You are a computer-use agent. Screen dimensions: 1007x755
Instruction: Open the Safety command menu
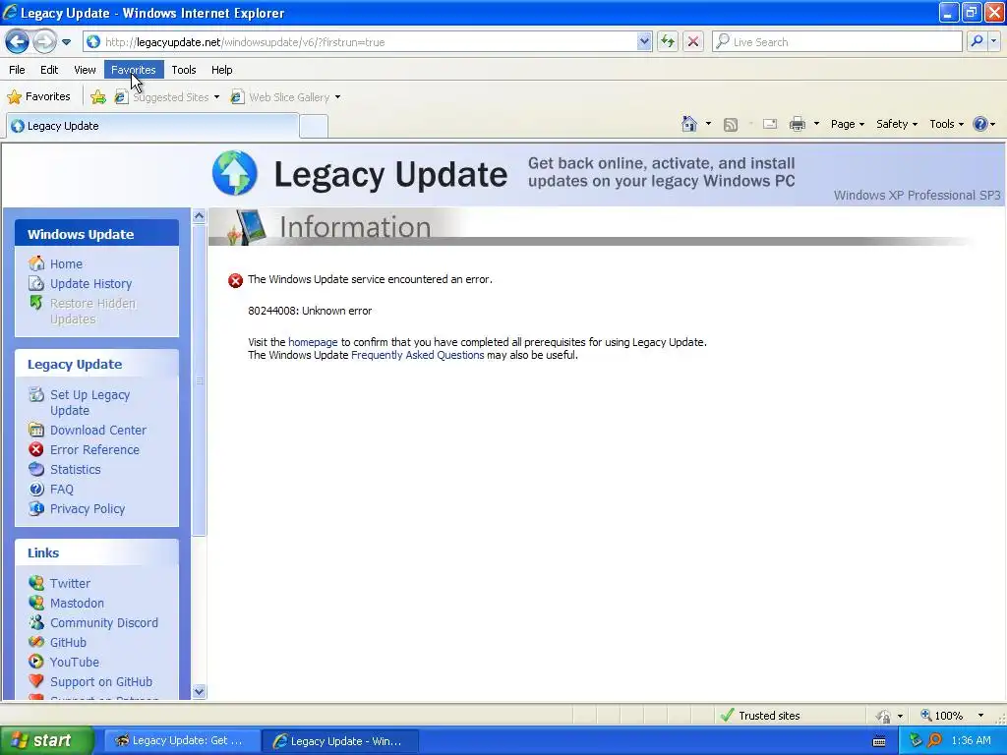(897, 124)
